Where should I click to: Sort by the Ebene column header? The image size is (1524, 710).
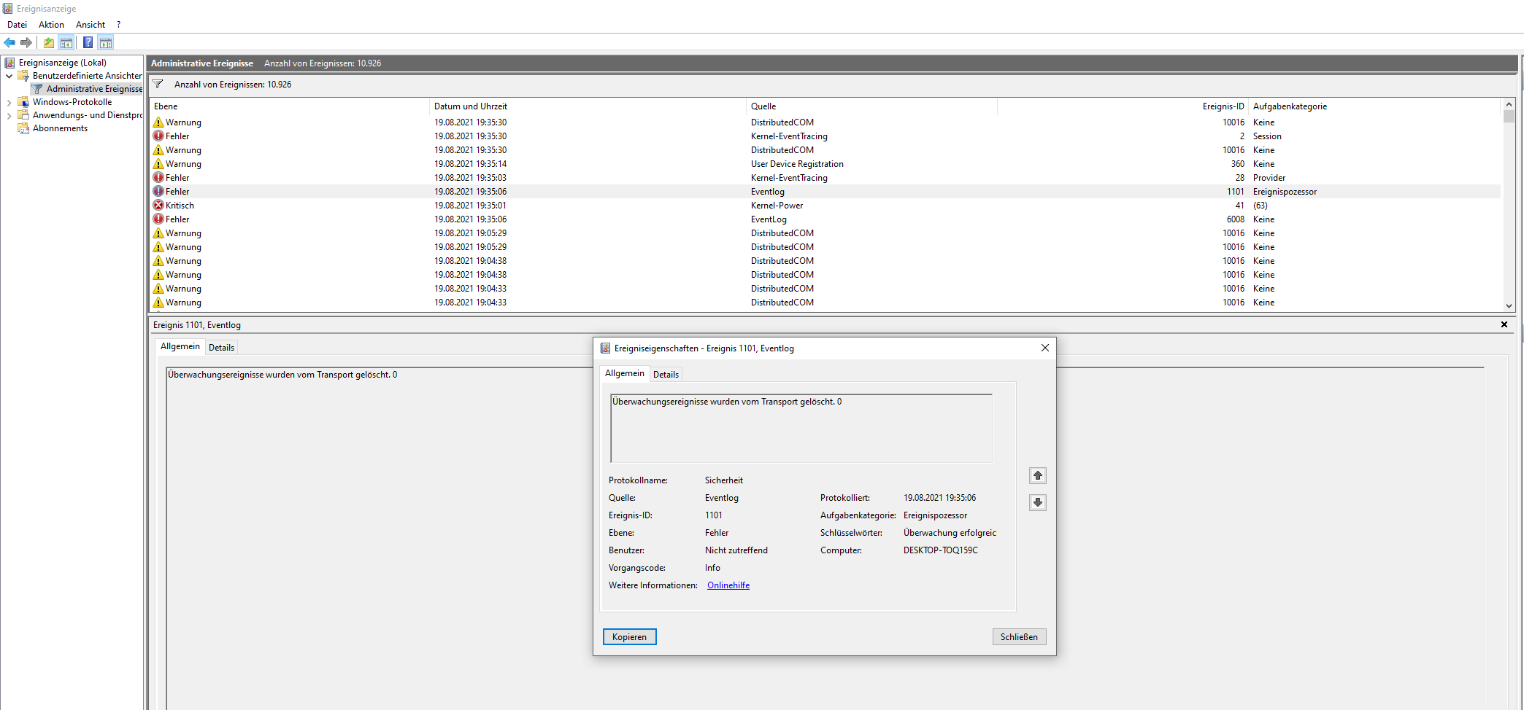click(290, 106)
